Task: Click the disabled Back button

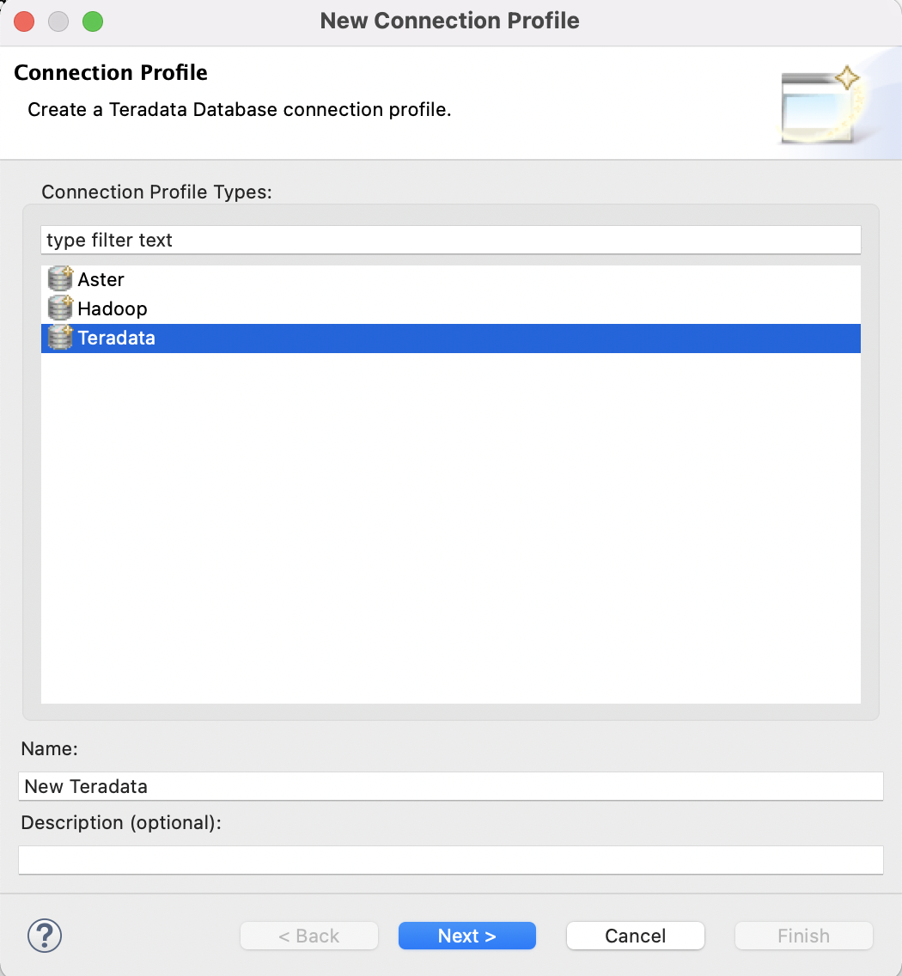Action: (308, 936)
